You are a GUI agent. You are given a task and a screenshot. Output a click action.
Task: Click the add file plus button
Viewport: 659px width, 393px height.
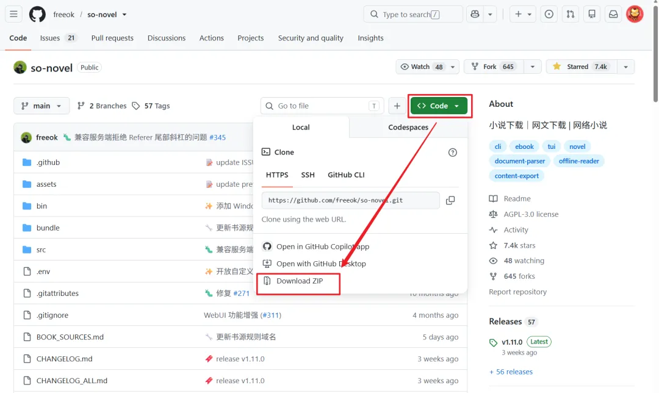[397, 106]
